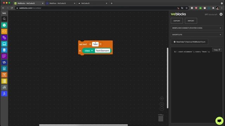Open the blue fx functions category
225x126 pixels.
coord(4,93)
